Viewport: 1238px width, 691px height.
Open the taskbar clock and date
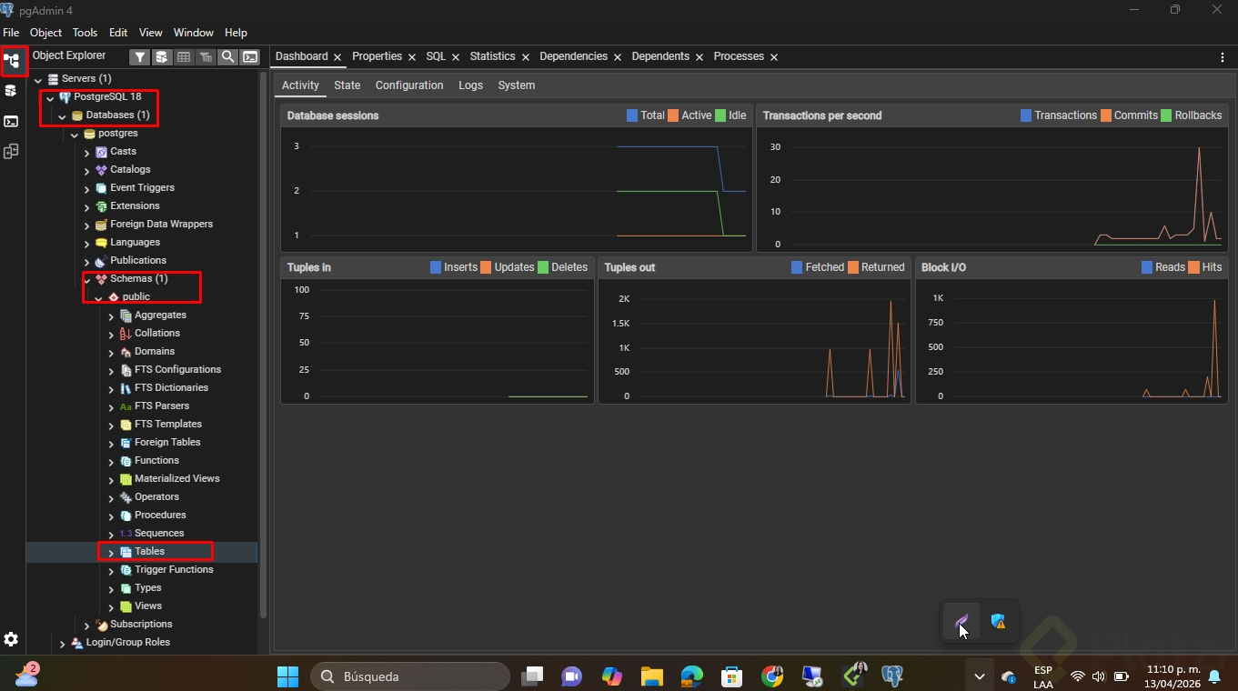(x=1173, y=676)
